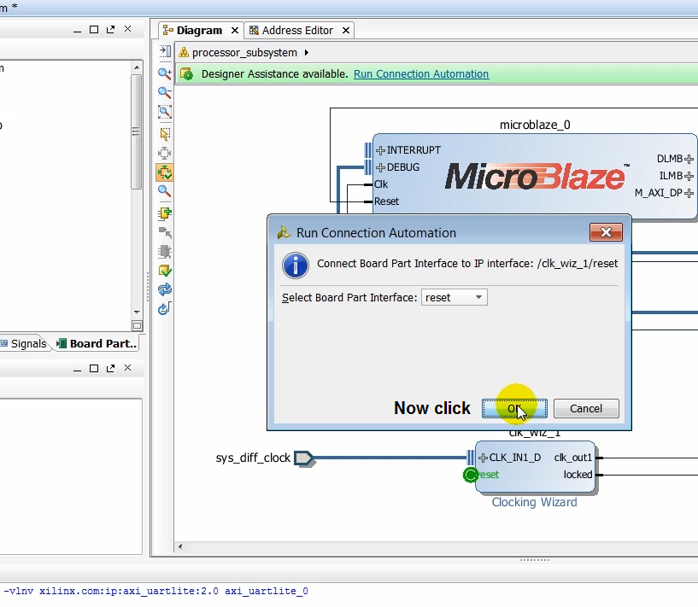
Task: Expand the processor_subsystem breadcrumb
Action: (307, 51)
